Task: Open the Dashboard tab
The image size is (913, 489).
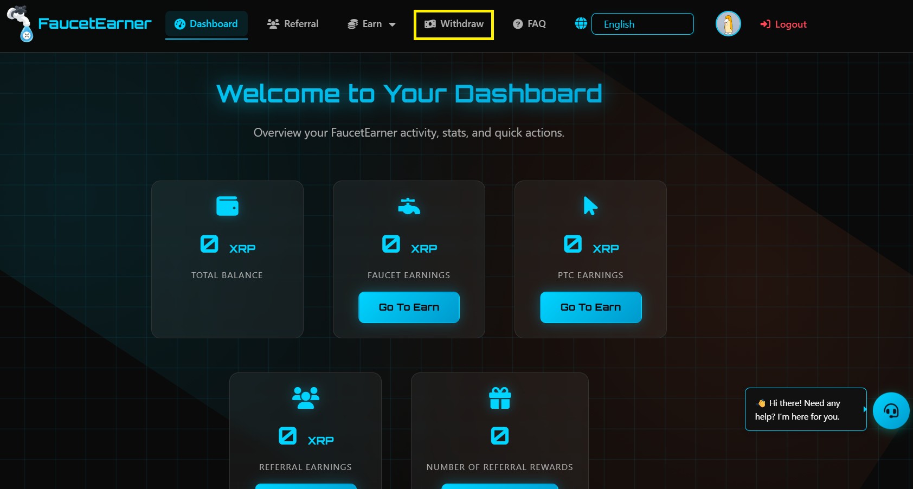Action: [207, 24]
